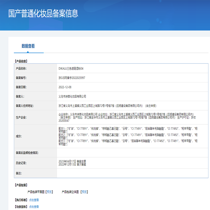Screen dimensions: 210x210
Task: Preview the 产品包装平面图 image
Action: (49, 192)
